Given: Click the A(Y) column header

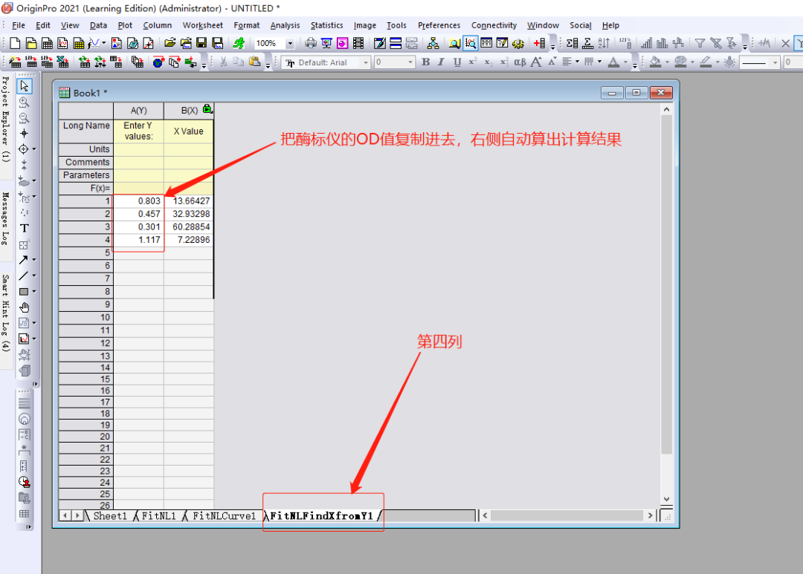Looking at the screenshot, I should click(138, 111).
